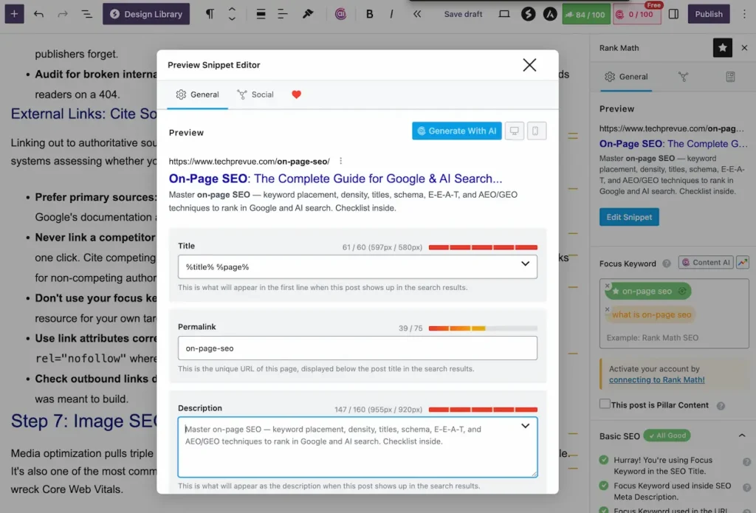Click the Content AI button

tap(706, 263)
